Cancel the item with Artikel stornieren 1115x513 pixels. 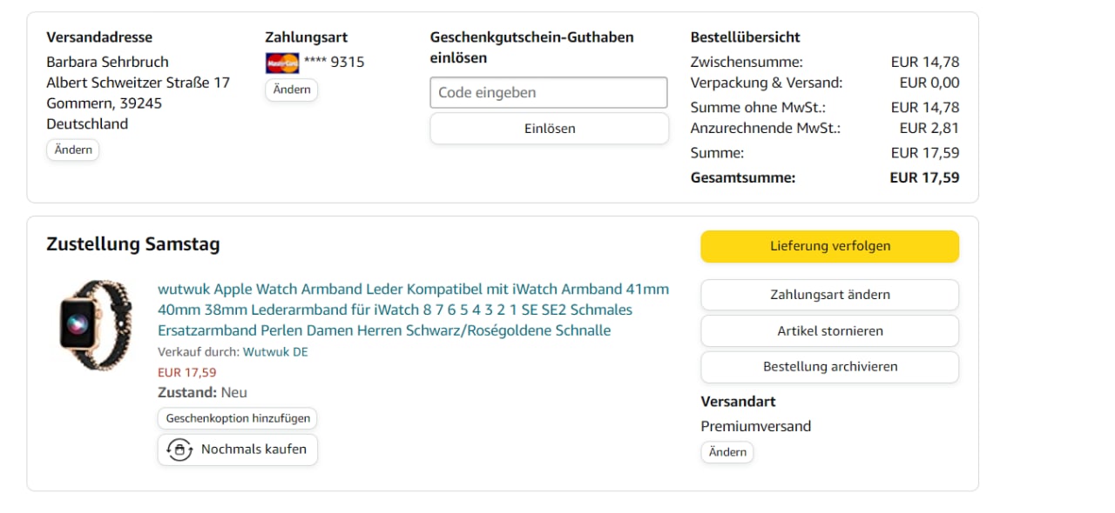(829, 331)
